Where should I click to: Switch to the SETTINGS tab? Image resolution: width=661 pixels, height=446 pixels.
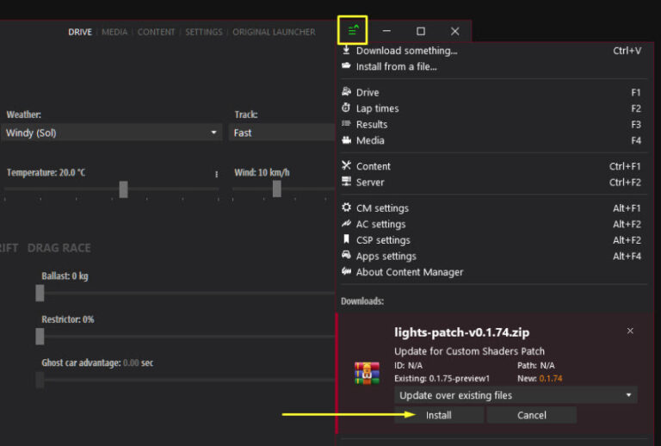click(203, 32)
